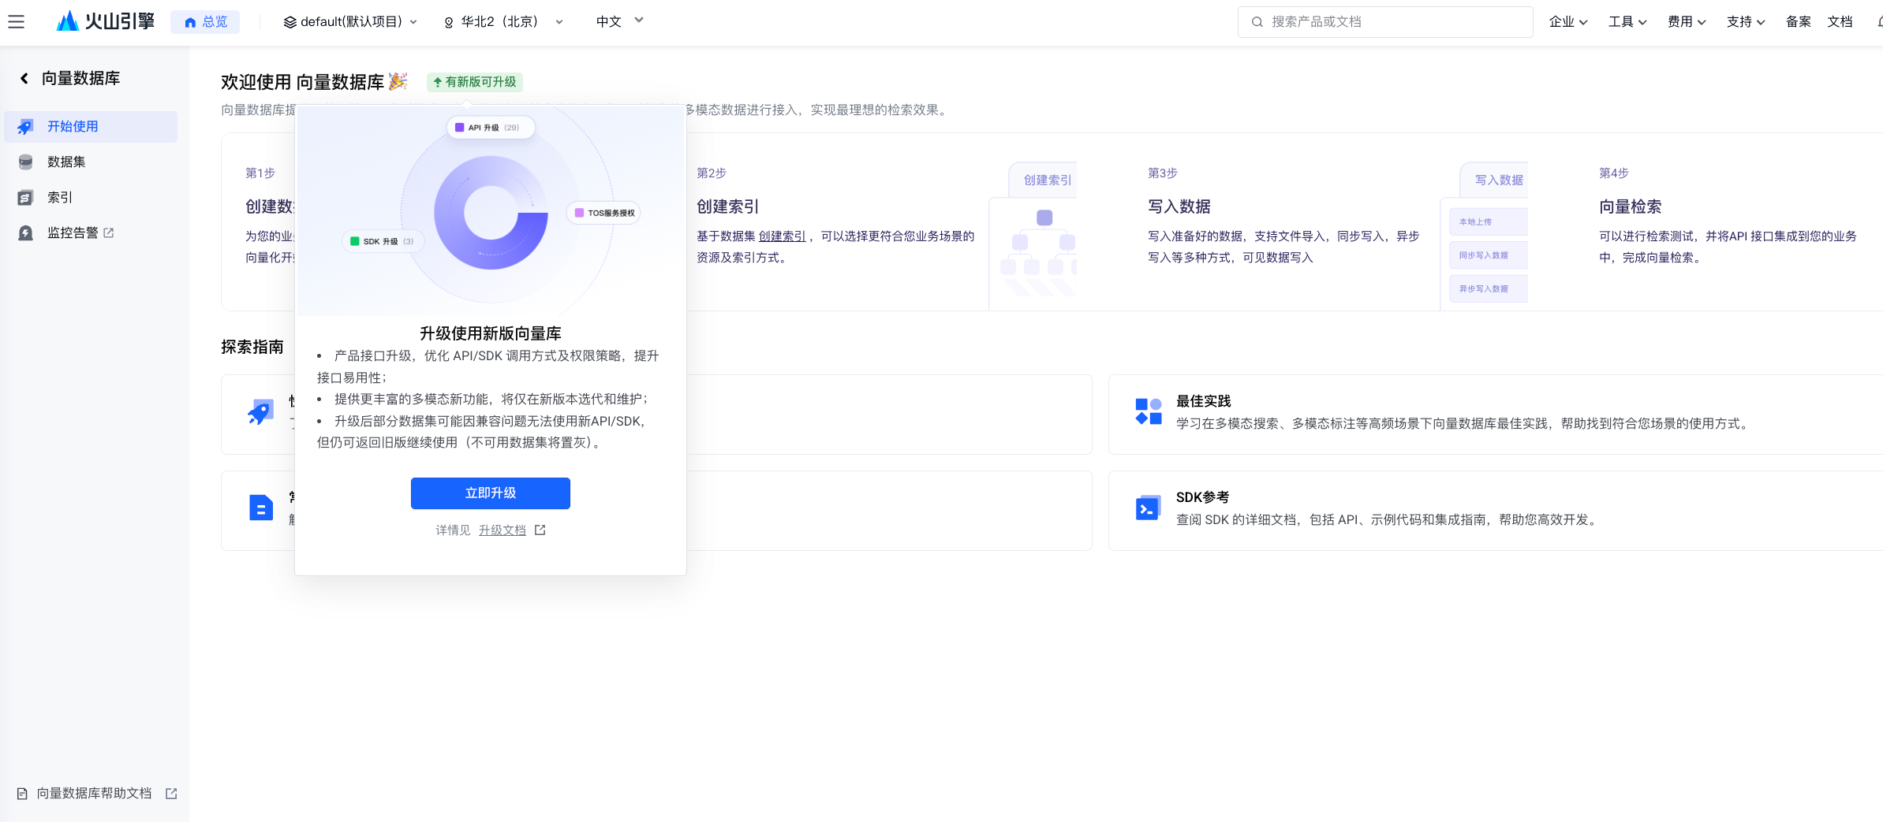Expand the 工具 menu
Screen dimensions: 1883x822
pos(1627,22)
